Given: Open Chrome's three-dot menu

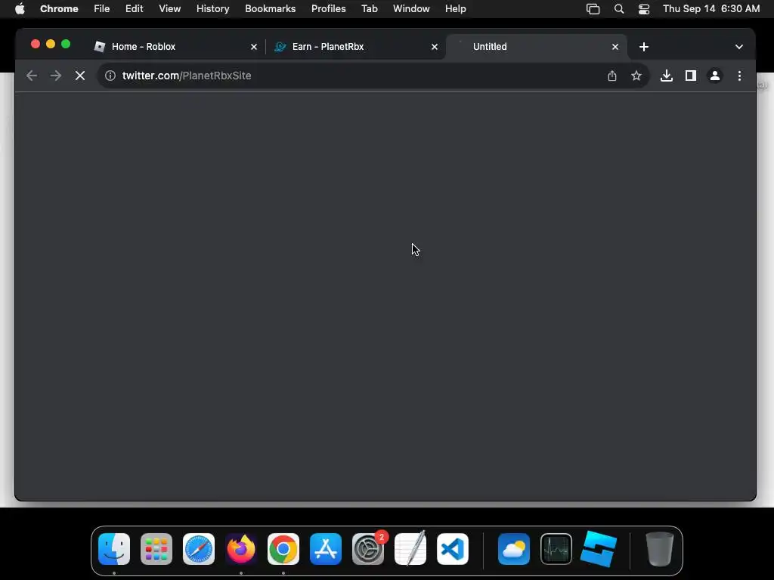Looking at the screenshot, I should [739, 76].
